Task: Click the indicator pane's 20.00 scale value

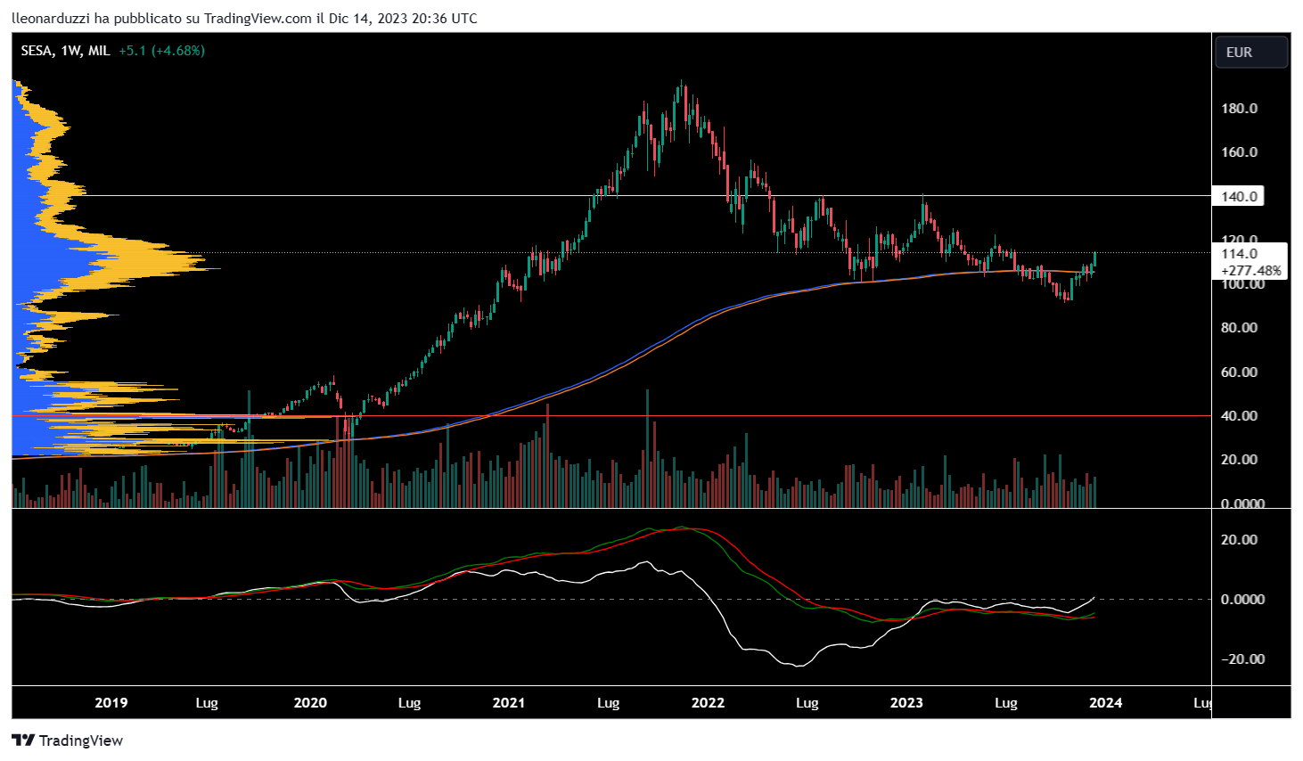Action: click(x=1239, y=540)
